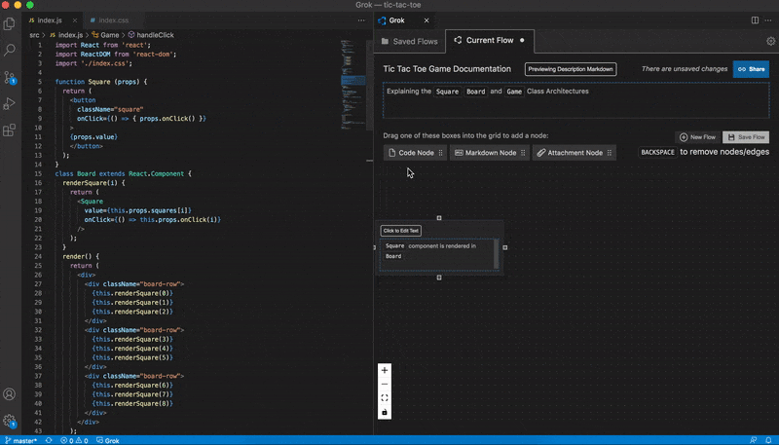Open the Saved Flows tab
The image size is (779, 445).
410,41
